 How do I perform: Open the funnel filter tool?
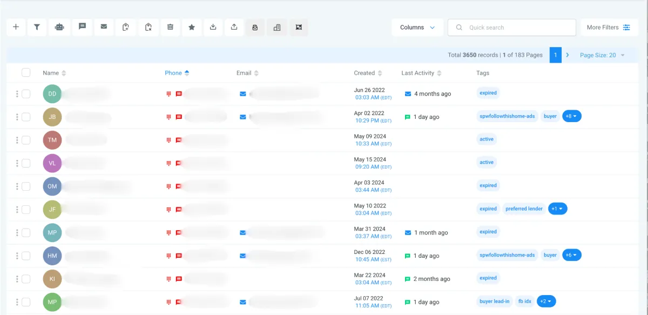pos(37,27)
